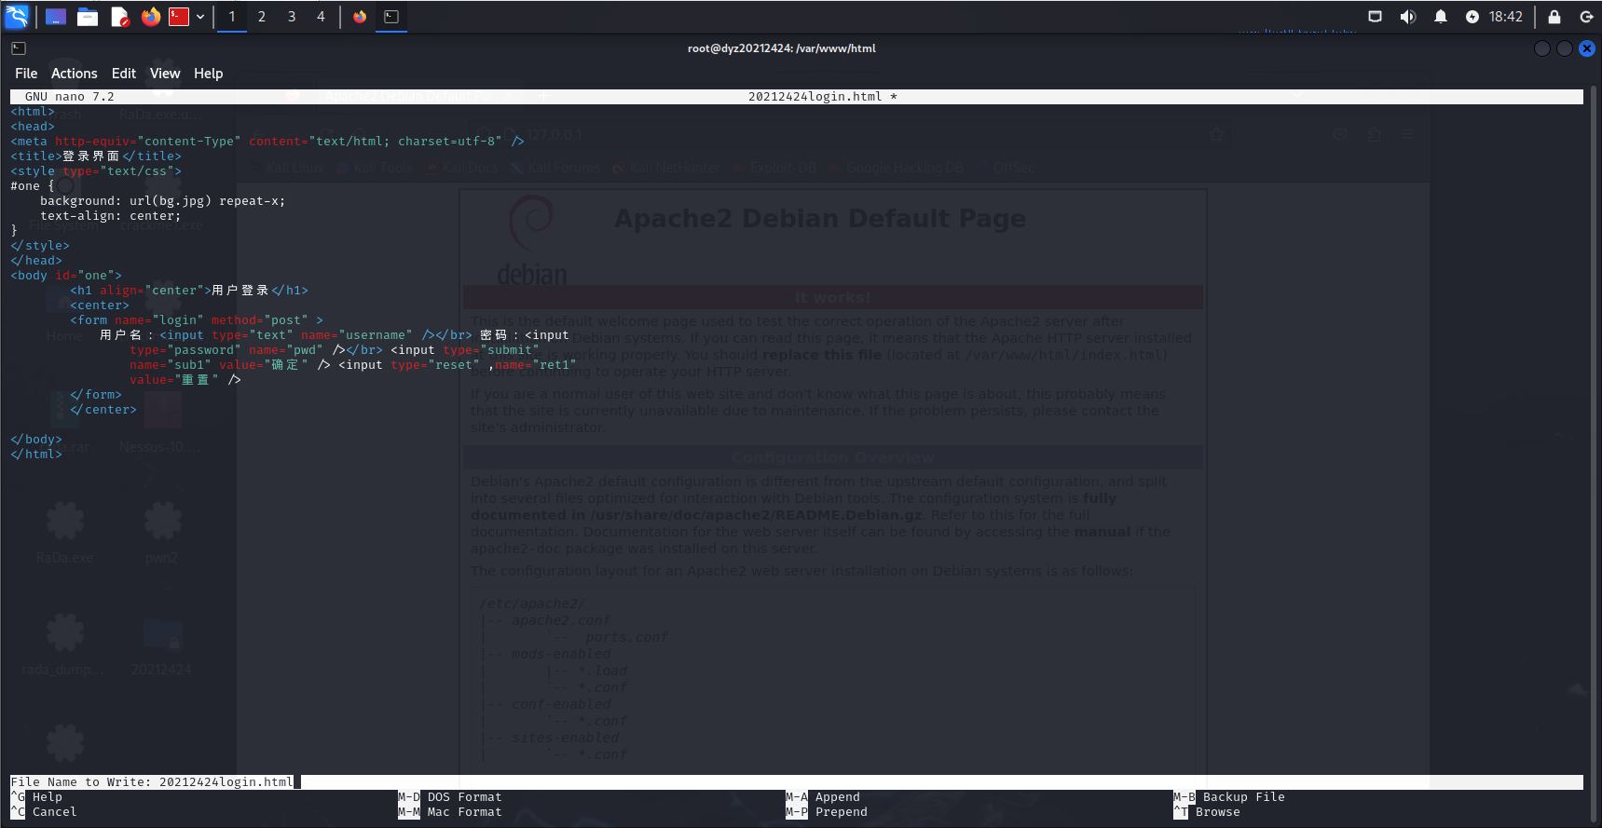Screen dimensions: 1602x828
Task: Open the red terminal emulator launcher
Action: [179, 17]
